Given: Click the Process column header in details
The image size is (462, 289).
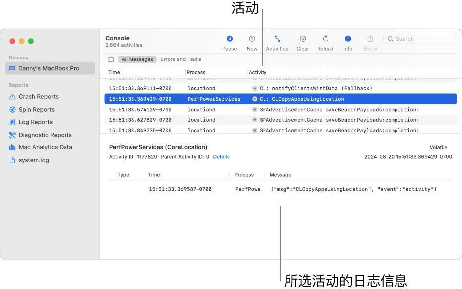Looking at the screenshot, I should (244, 175).
